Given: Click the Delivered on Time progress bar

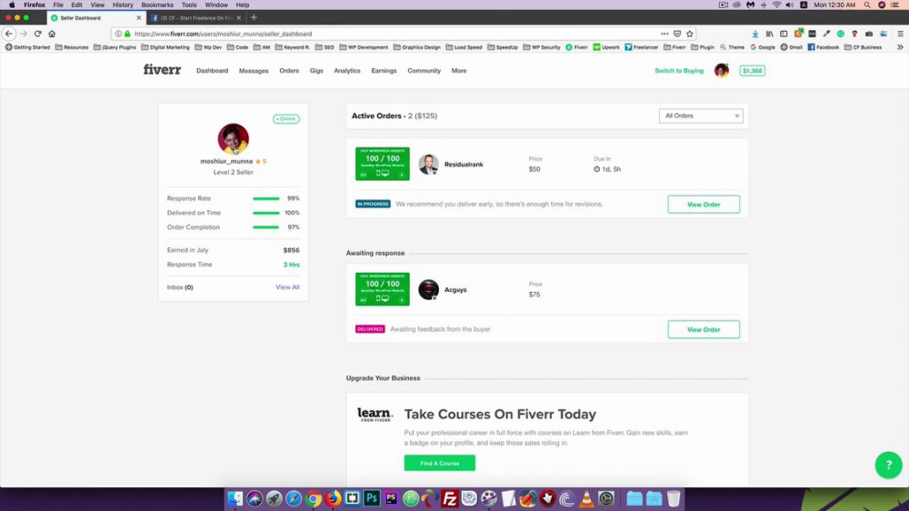Looking at the screenshot, I should tap(266, 213).
